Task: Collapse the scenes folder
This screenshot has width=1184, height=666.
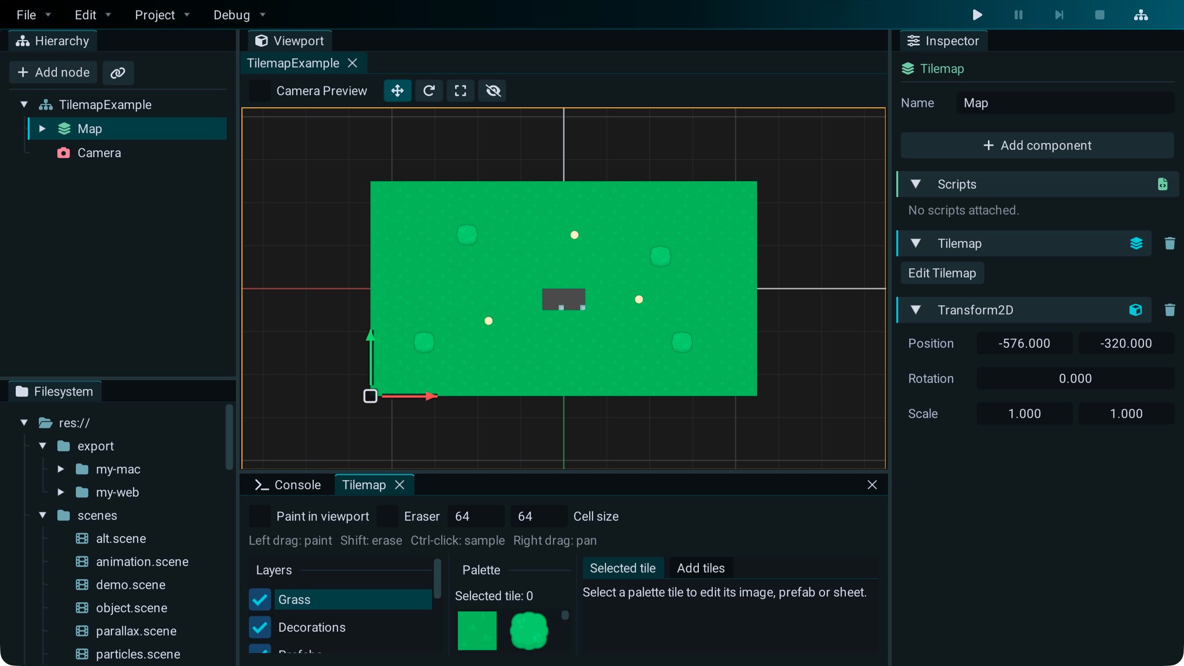Action: click(x=43, y=515)
